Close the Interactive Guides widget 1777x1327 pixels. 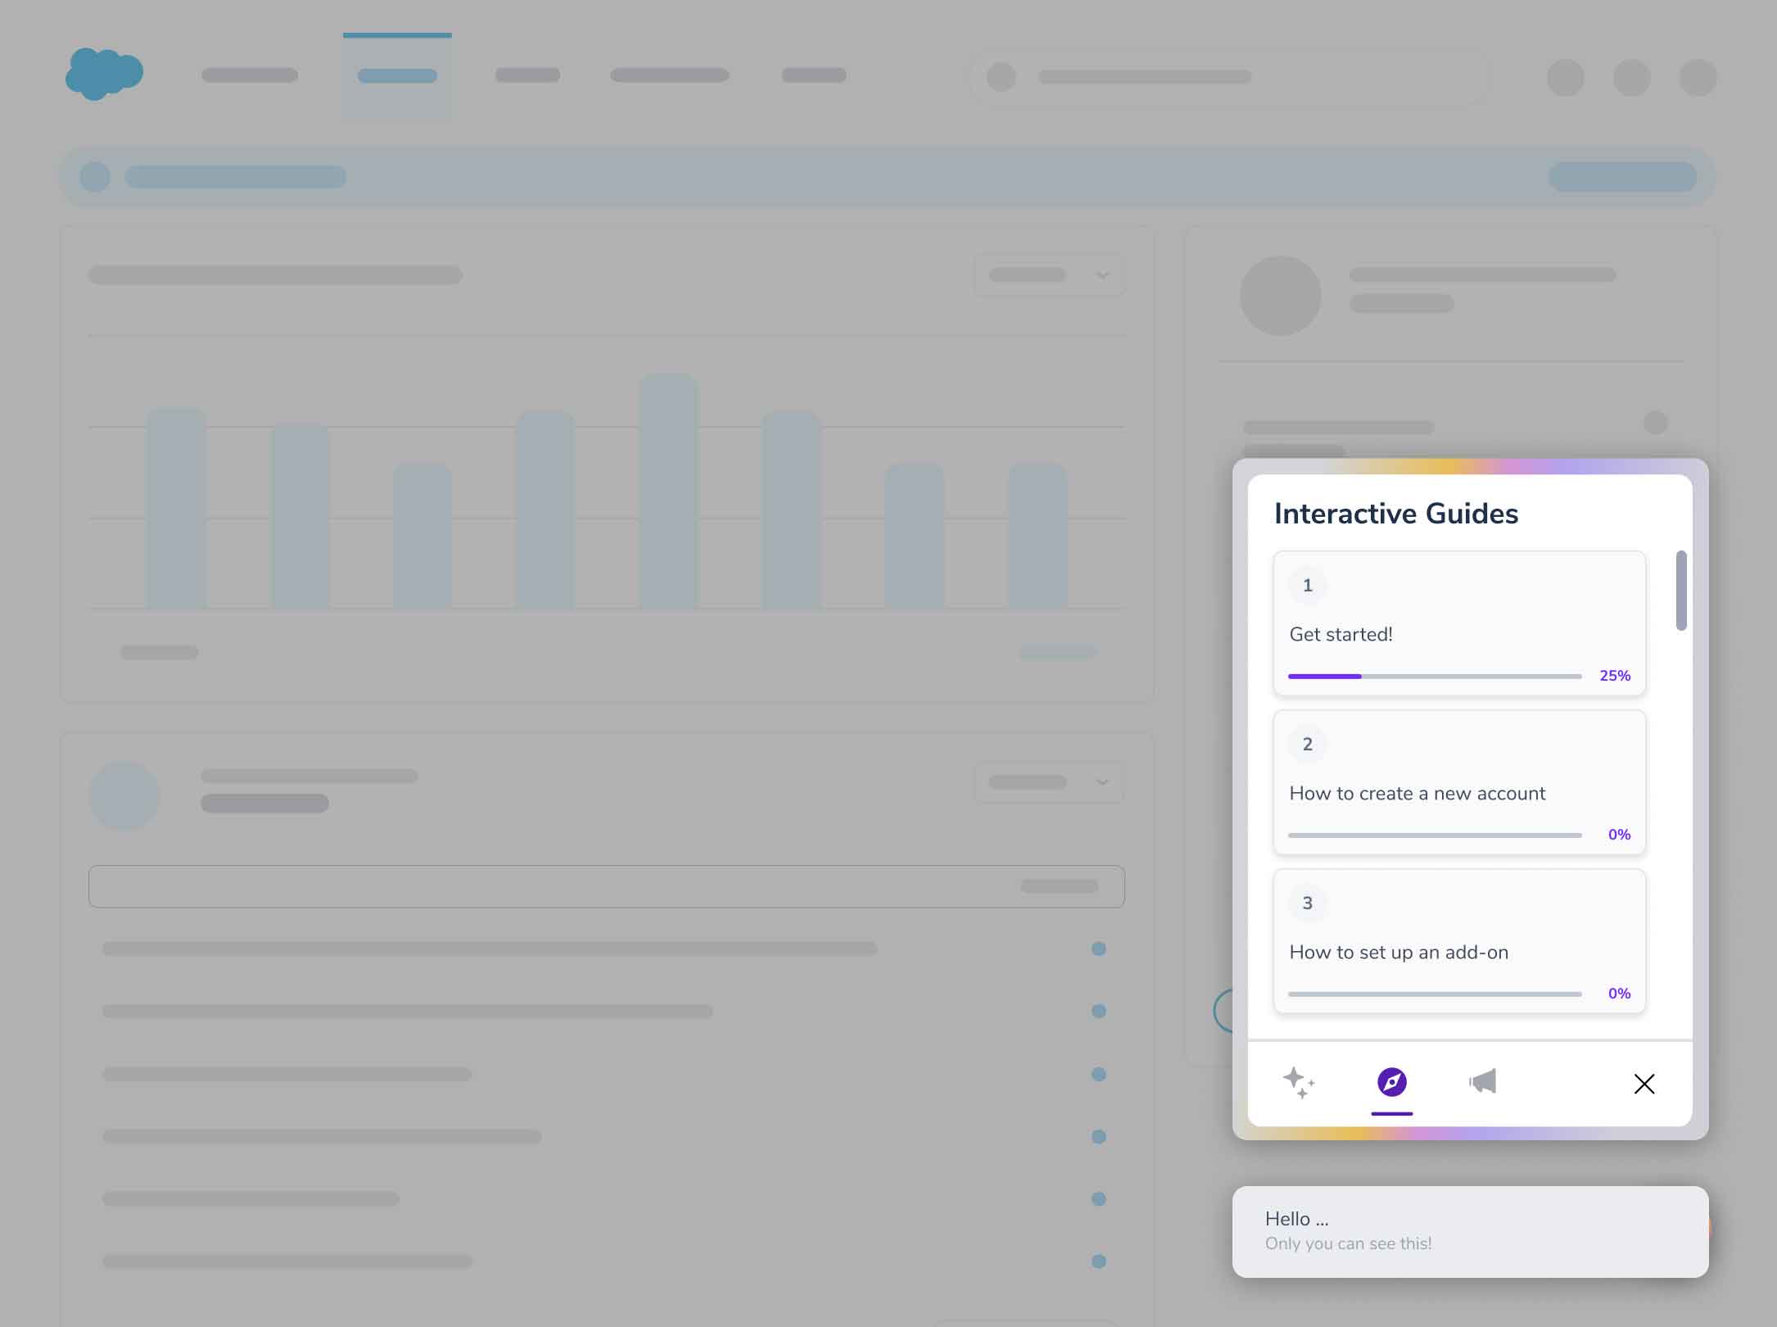click(1644, 1084)
